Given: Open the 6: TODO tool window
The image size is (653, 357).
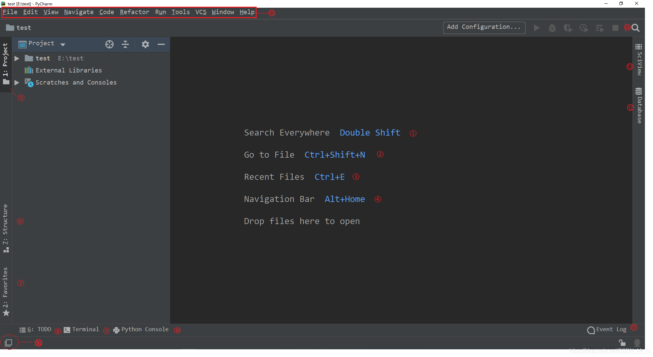Looking at the screenshot, I should [x=35, y=329].
